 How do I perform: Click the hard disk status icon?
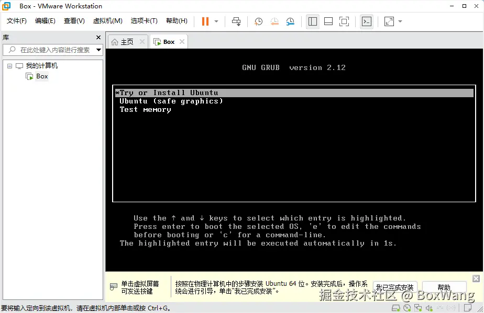coord(395,308)
